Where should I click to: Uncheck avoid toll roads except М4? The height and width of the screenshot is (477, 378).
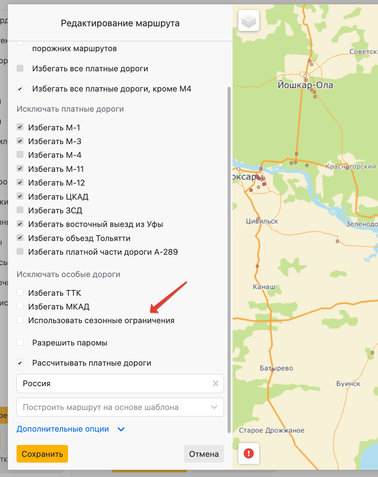(x=20, y=89)
